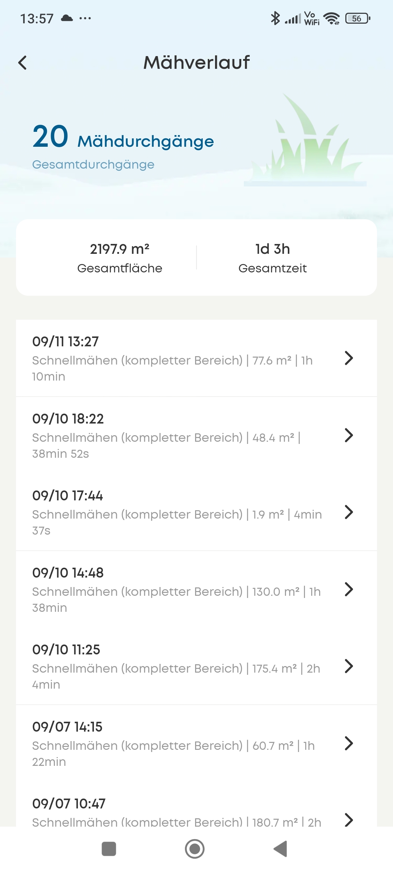
Task: Tap the Bluetooth status icon
Action: tap(275, 18)
